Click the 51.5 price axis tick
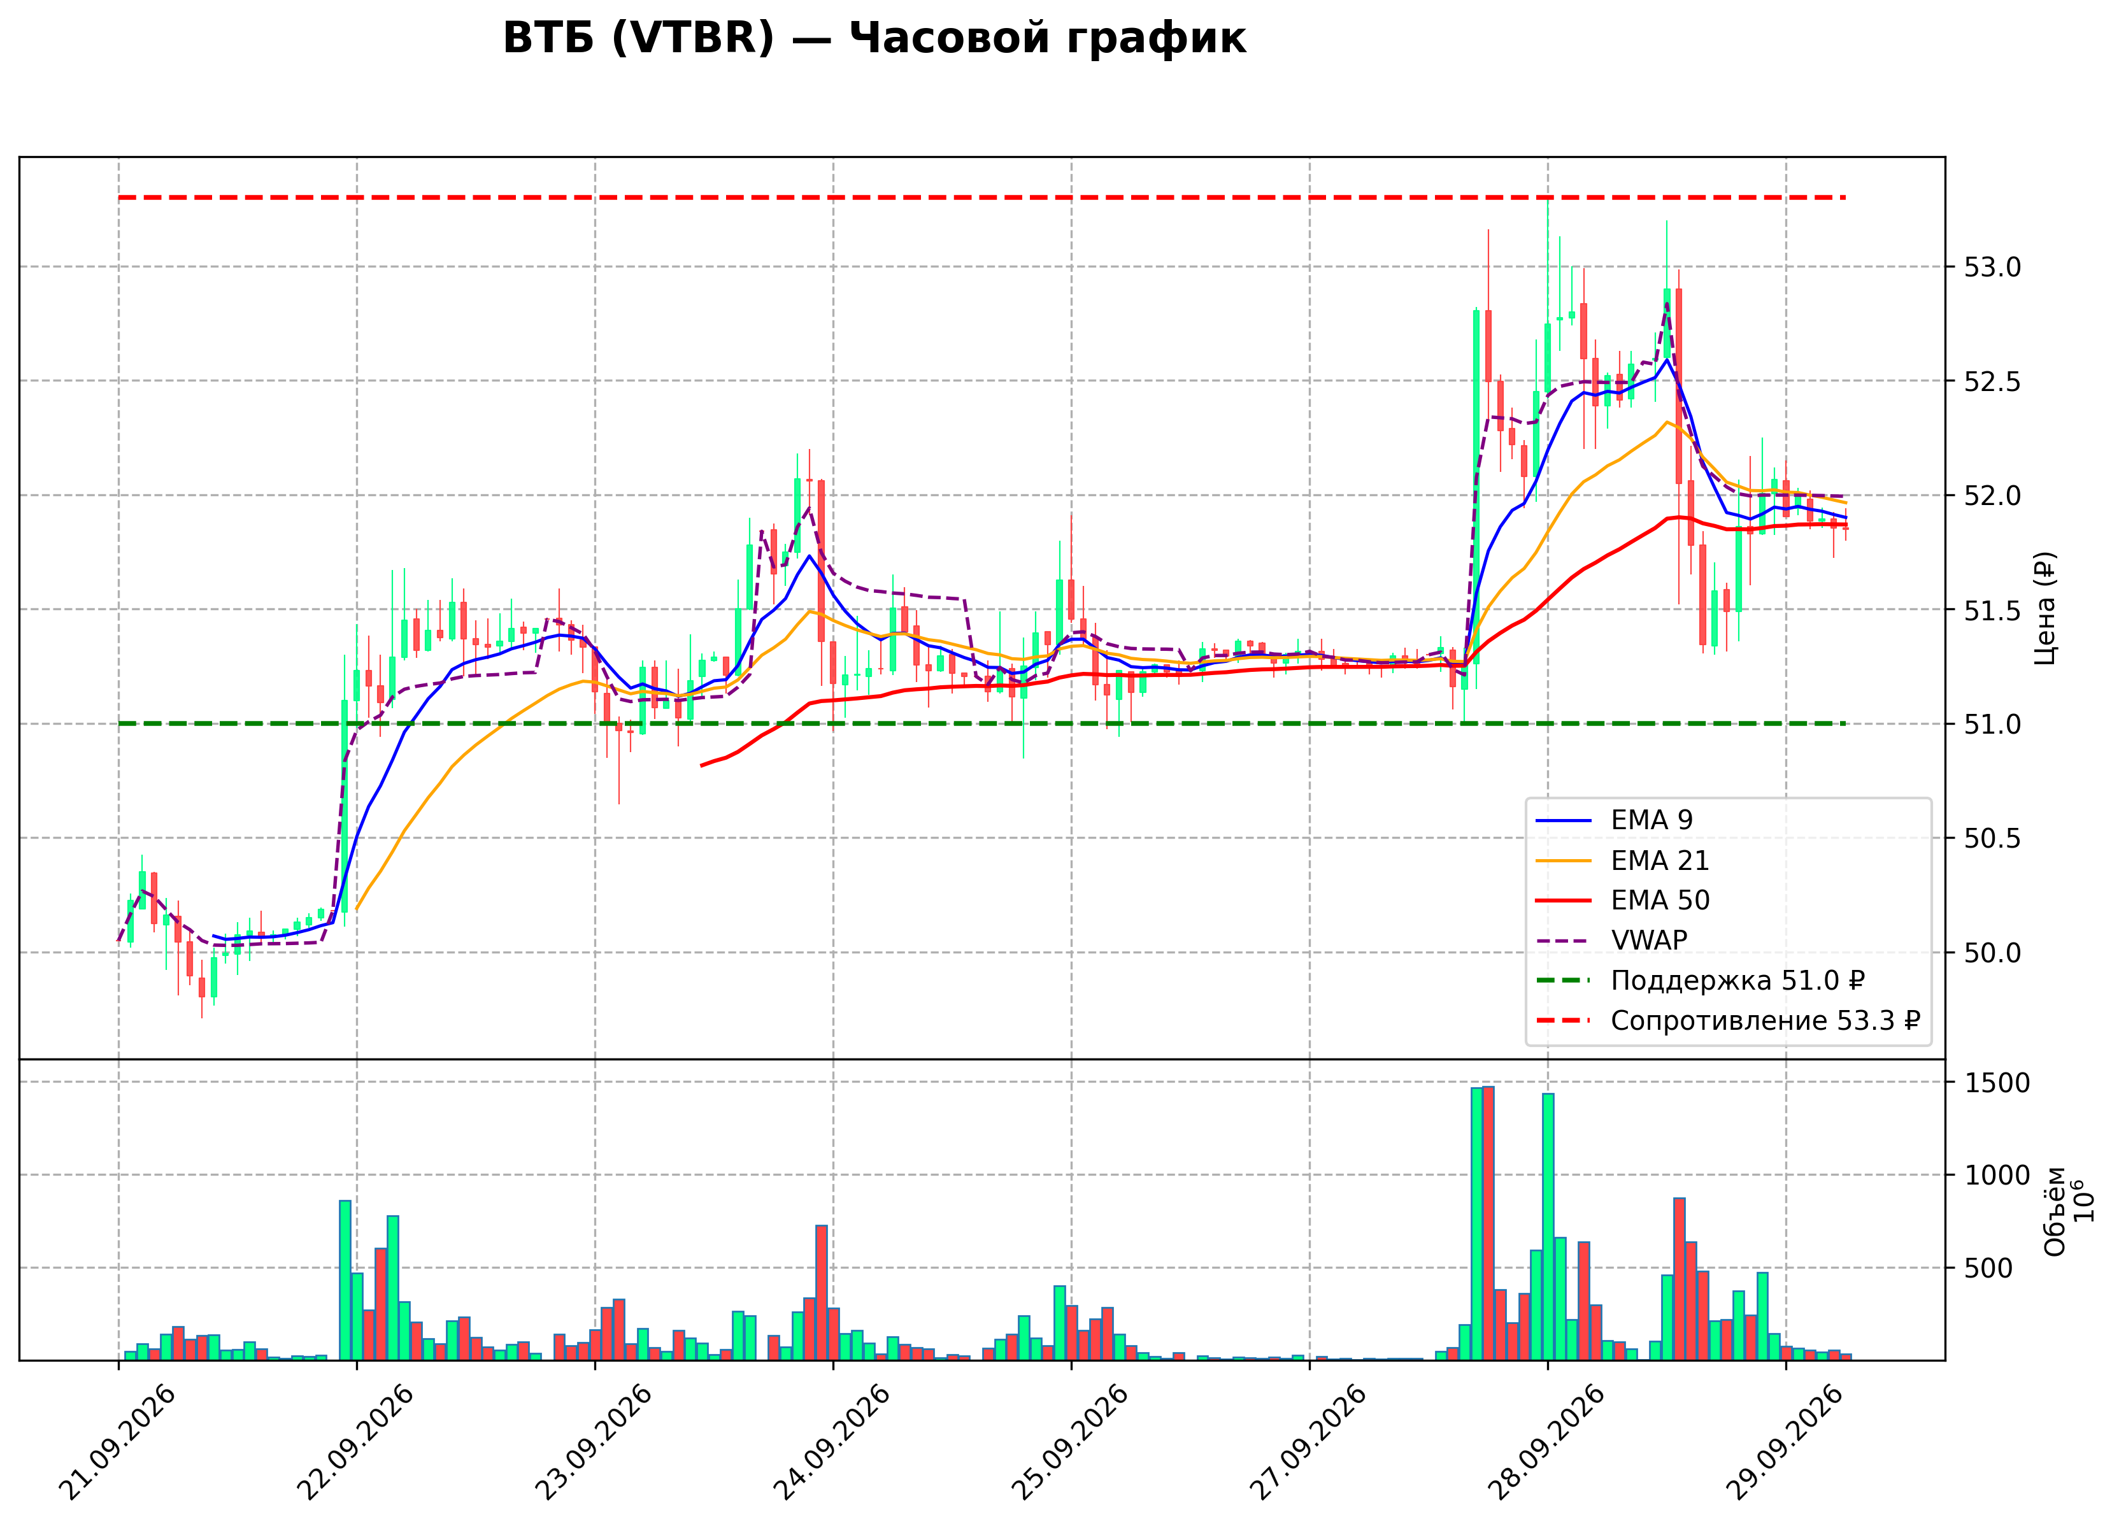Viewport: 2119px width, 1524px height. [x=1992, y=610]
